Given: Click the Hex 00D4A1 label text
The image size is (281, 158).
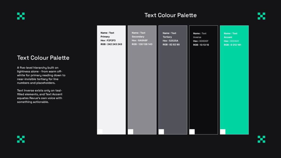Looking at the screenshot, I should pos(231,41).
